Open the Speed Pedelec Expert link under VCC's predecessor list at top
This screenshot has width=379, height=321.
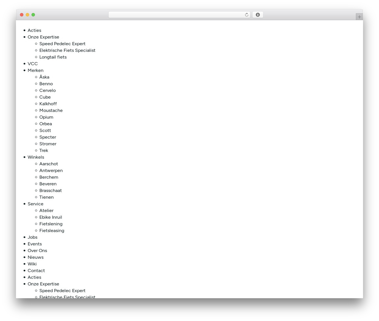[x=62, y=44]
